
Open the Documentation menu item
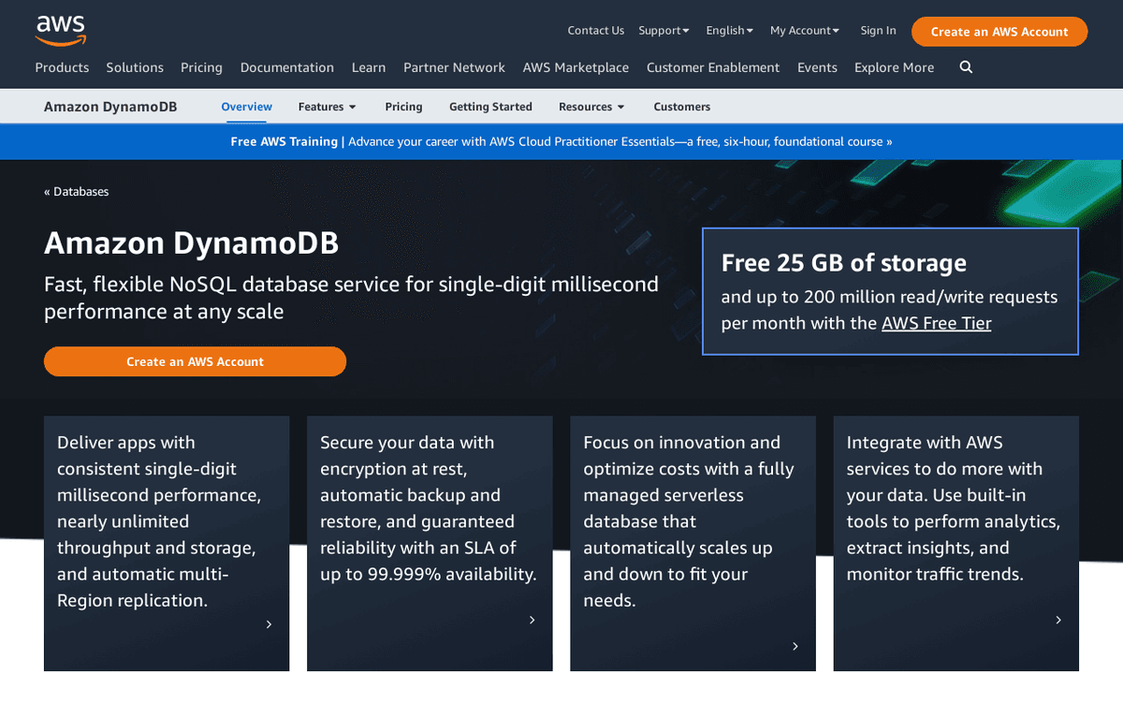[286, 67]
